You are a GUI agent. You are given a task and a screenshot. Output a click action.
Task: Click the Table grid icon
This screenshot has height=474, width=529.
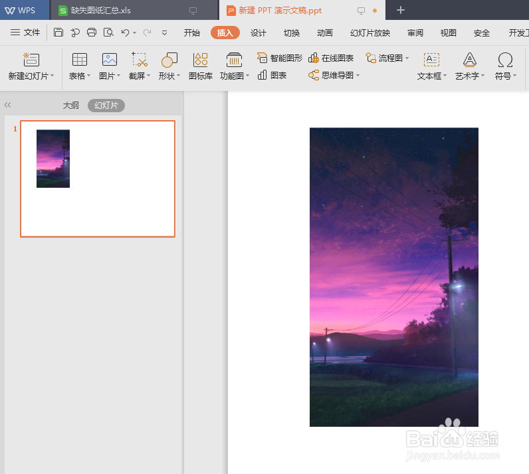coord(80,59)
